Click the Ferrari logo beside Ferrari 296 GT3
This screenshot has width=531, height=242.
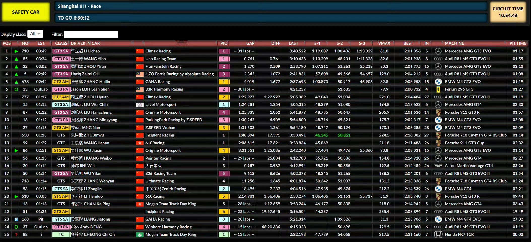438,89
